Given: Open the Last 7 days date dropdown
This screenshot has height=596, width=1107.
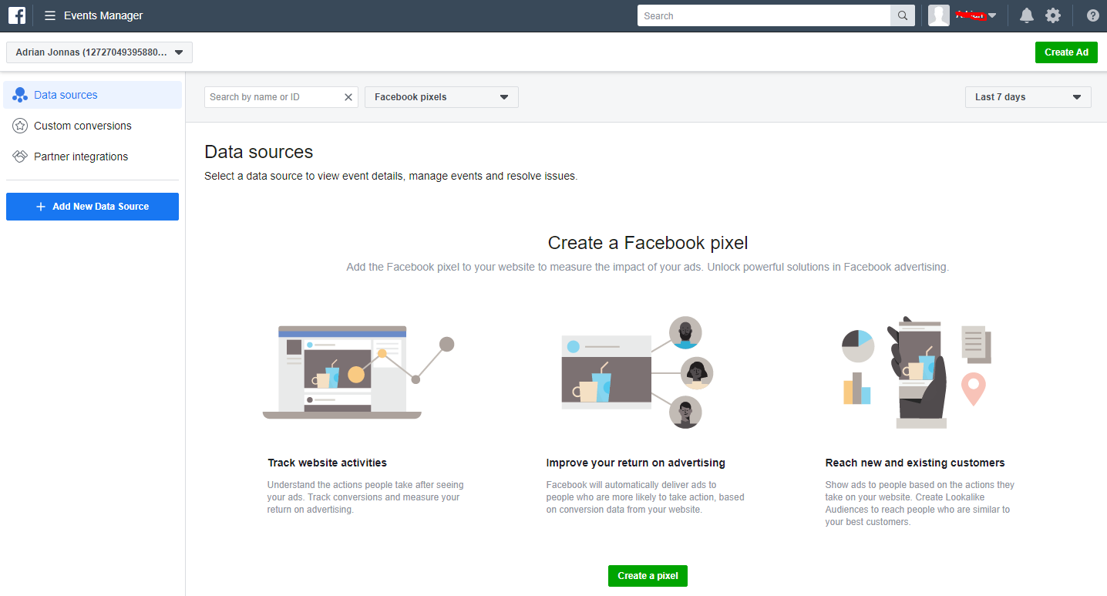Looking at the screenshot, I should [1028, 97].
